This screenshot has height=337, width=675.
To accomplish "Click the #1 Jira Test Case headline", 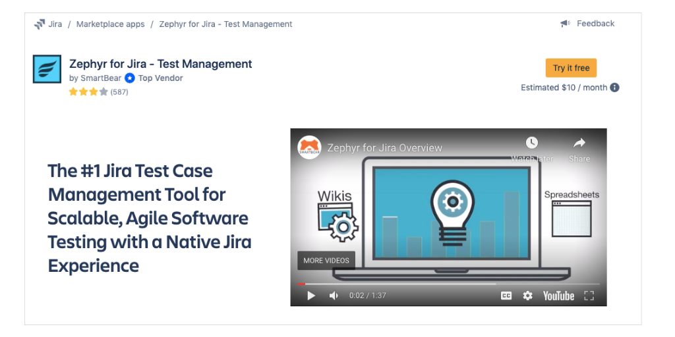I will tap(150, 218).
